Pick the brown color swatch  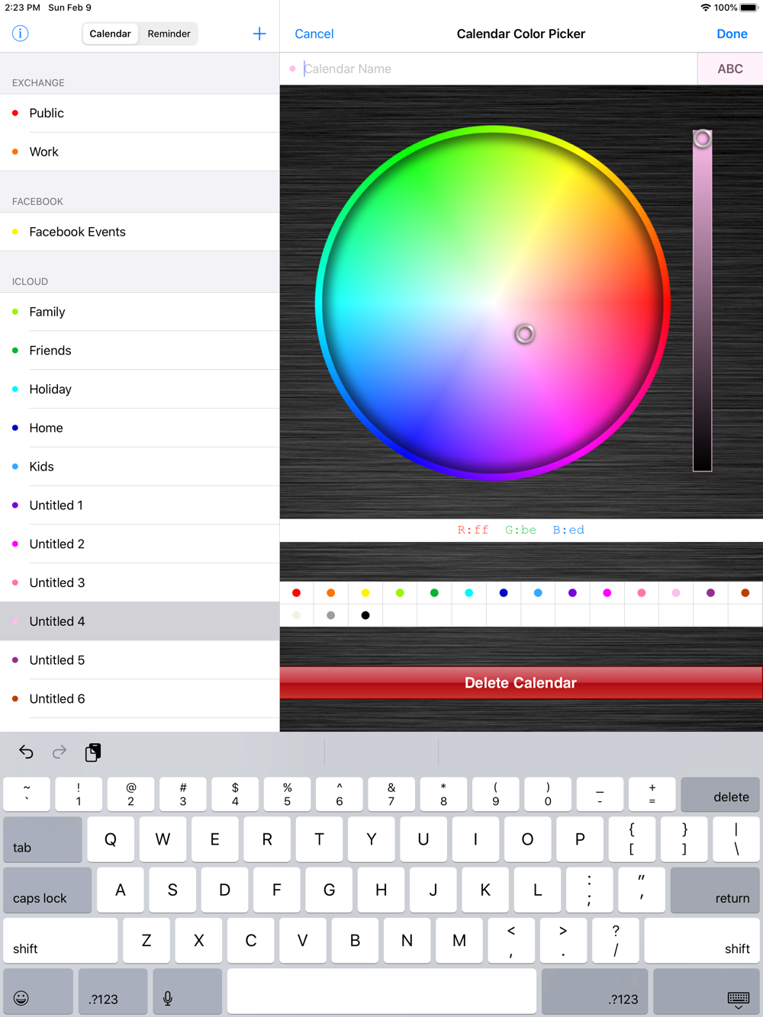(x=745, y=593)
